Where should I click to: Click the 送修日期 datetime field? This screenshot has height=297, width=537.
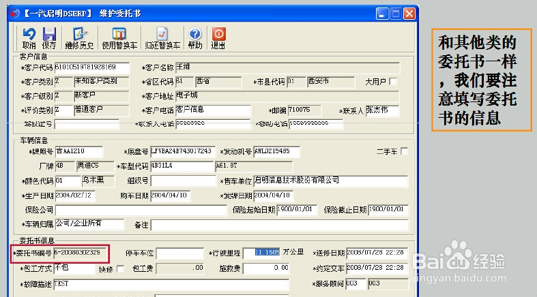(377, 253)
